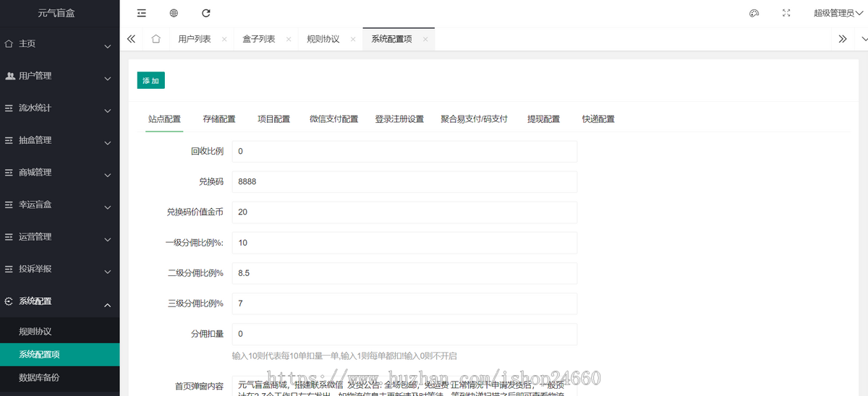Screen dimensions: 868x396
Task: Open the 聚合易支付/码支付 settings tab
Action: pyautogui.click(x=474, y=119)
